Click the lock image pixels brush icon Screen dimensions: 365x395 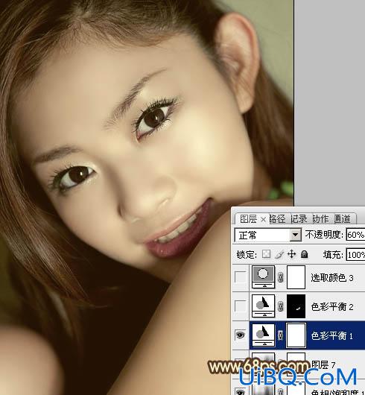[279, 254]
